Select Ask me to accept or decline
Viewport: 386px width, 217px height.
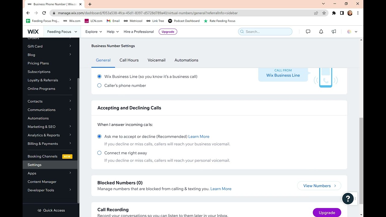point(99,137)
